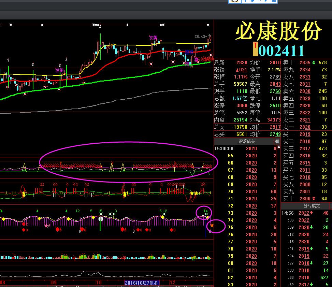Click the 卖四 ask price 2828
This screenshot has height=287, width=332.
point(305,105)
